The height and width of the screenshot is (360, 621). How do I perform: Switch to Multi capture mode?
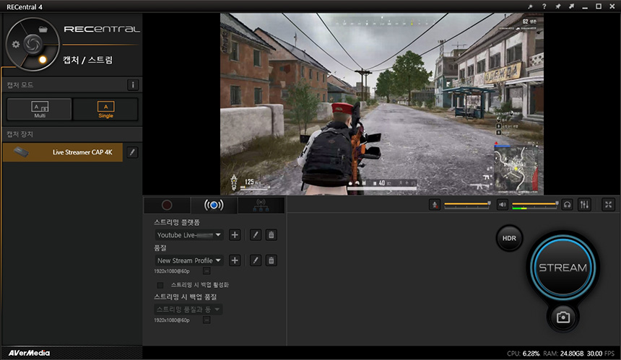40,109
